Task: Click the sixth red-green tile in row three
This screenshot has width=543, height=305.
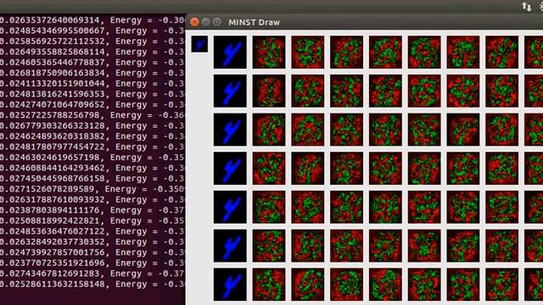Action: (463, 130)
